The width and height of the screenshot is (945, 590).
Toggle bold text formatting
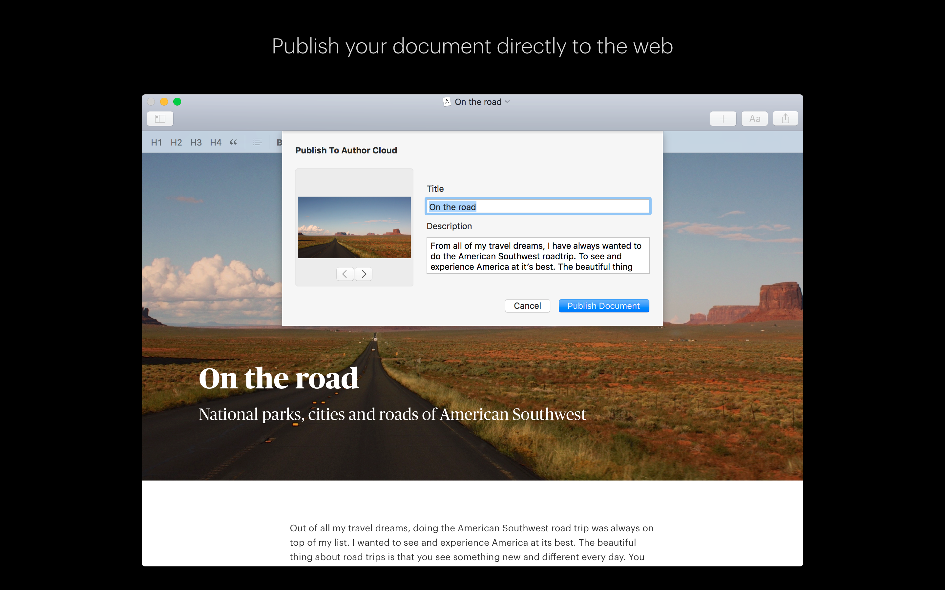279,143
